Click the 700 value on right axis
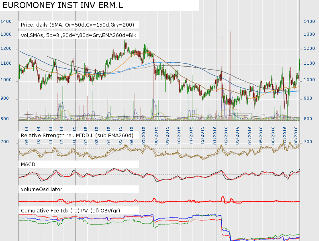The image size is (319, 241). pos(308,142)
